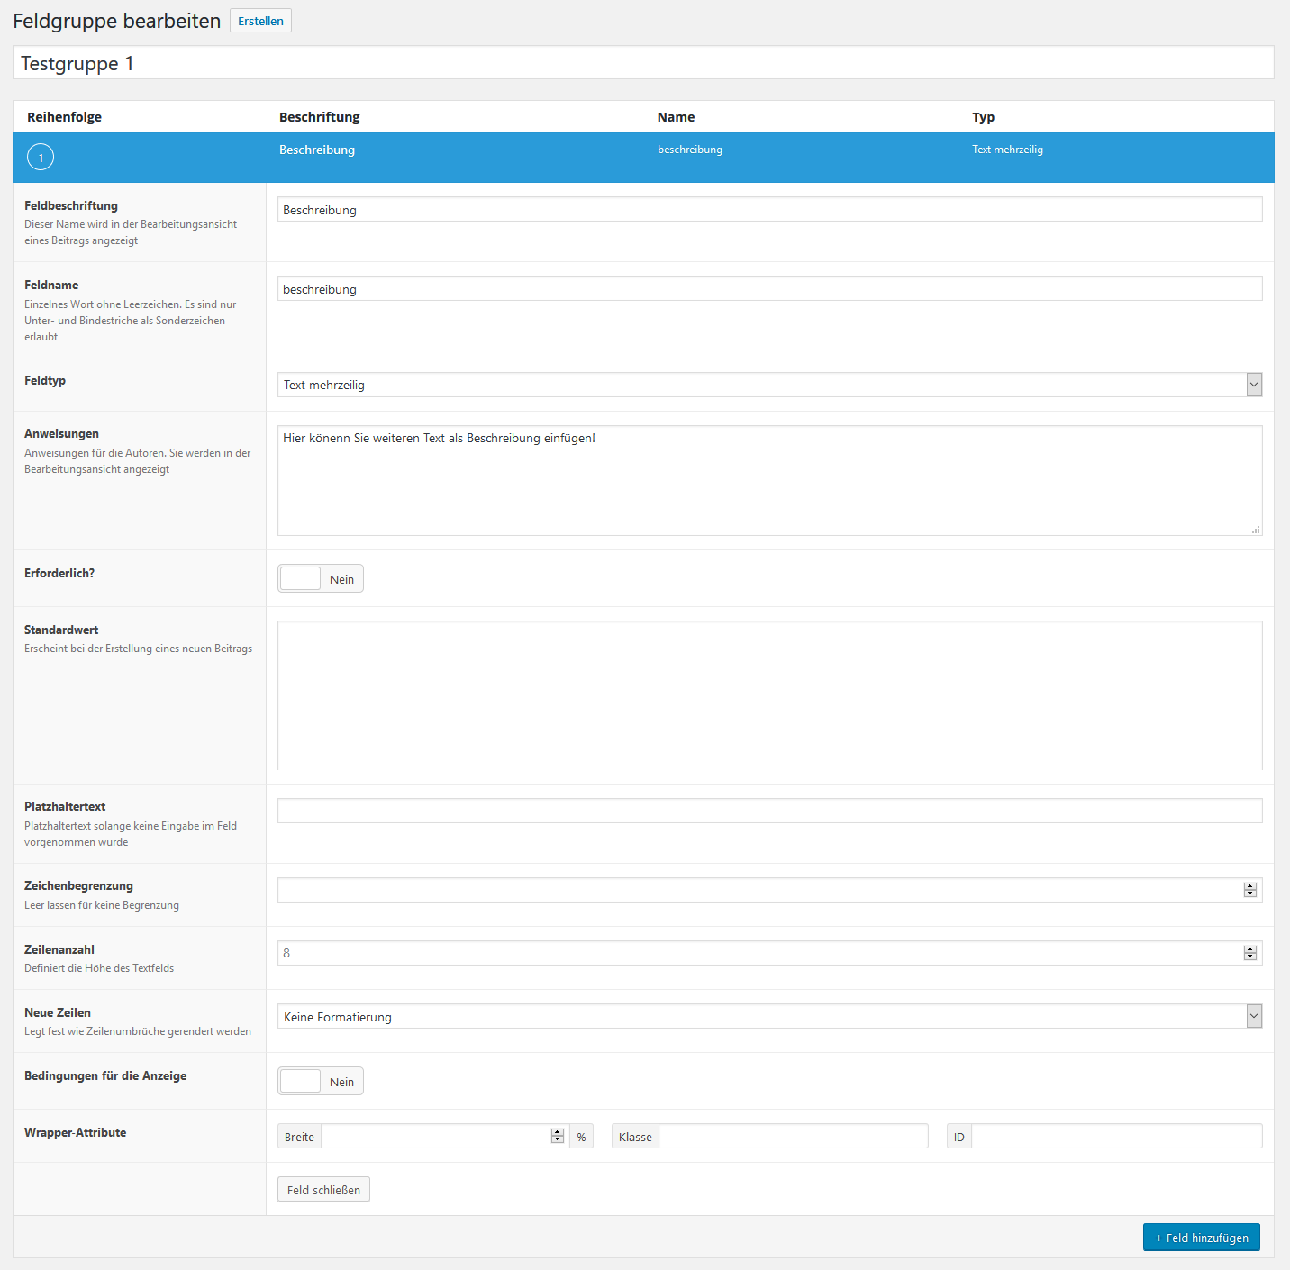Open the Neue Zeilen dropdown
The image size is (1290, 1270).
tap(769, 1016)
